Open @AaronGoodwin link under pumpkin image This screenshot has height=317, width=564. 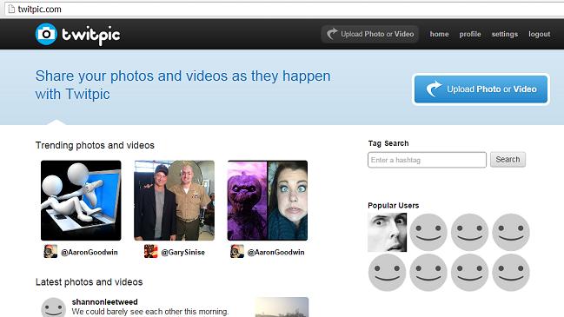[275, 253]
